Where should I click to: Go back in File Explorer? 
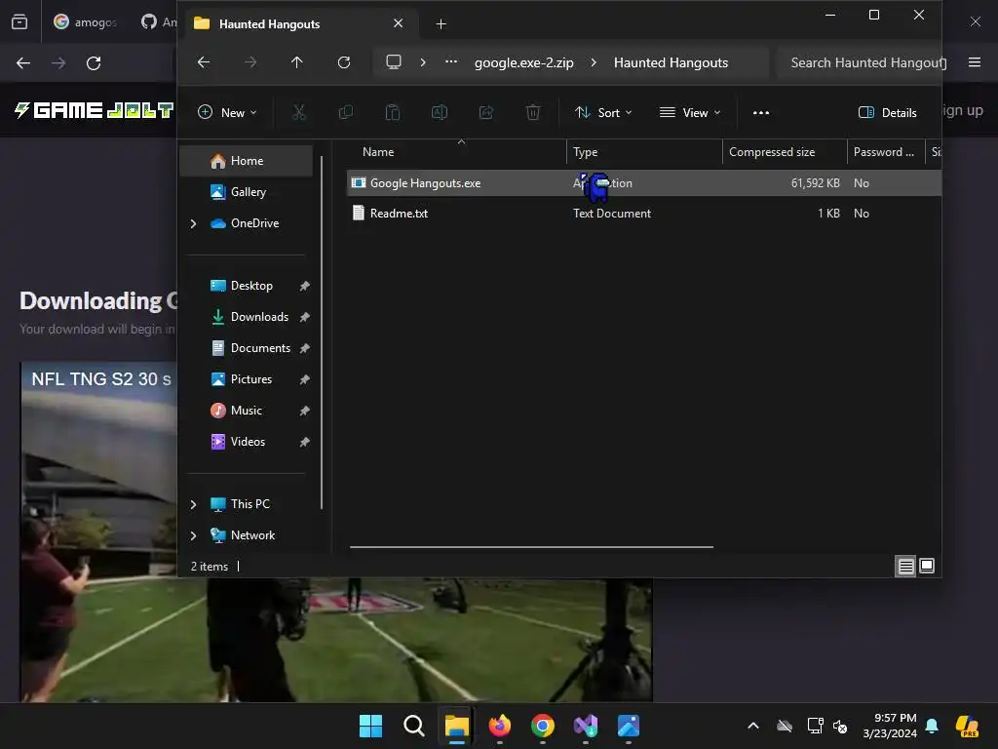(x=204, y=62)
